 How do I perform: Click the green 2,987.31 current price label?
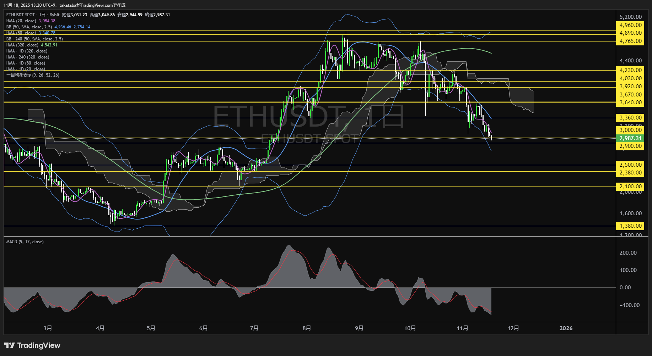pos(630,138)
